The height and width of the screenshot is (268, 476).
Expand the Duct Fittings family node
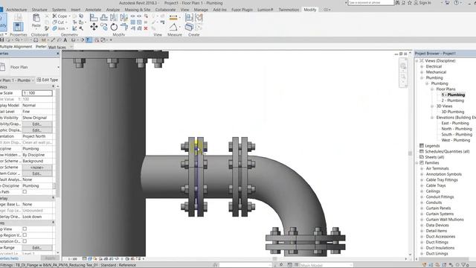[x=422, y=242]
